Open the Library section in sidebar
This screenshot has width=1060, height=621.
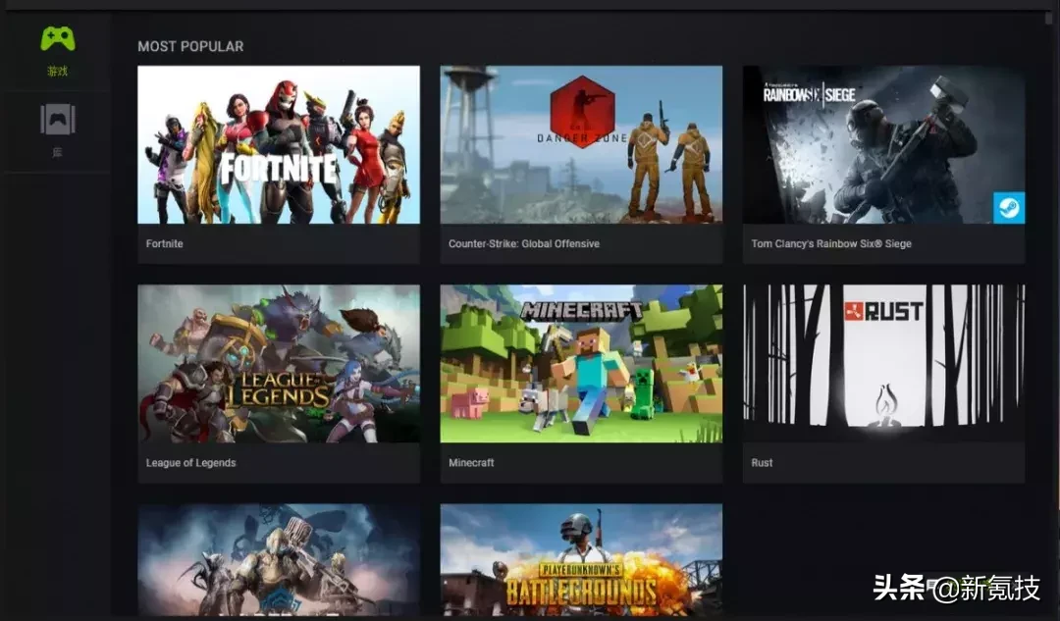point(58,131)
